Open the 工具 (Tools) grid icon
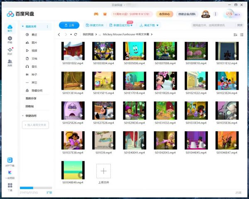 [10, 187]
